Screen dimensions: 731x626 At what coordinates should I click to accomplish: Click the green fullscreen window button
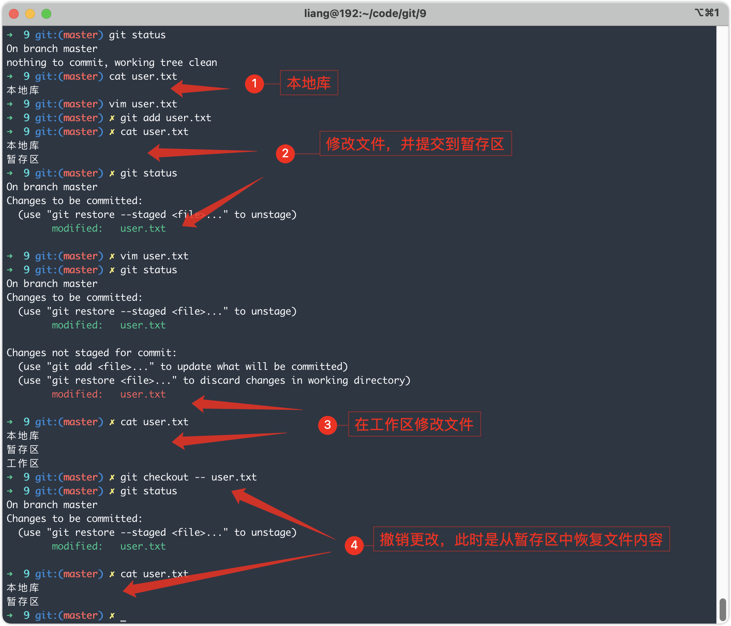point(46,14)
